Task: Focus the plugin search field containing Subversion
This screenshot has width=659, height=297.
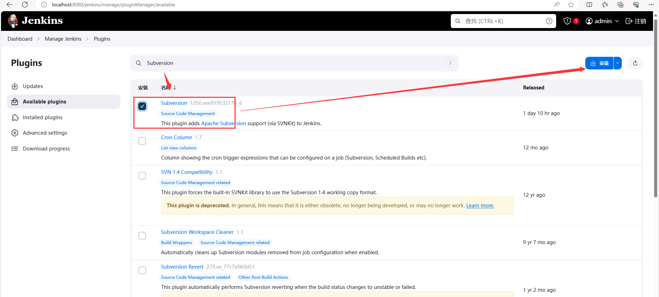Action: [x=295, y=63]
